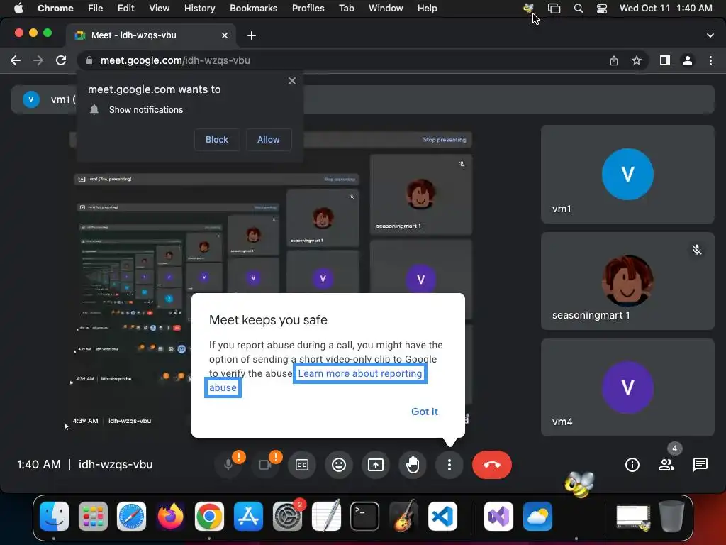Viewport: 726px width, 545px height.
Task: Go back with browser back arrow
Action: pos(16,60)
